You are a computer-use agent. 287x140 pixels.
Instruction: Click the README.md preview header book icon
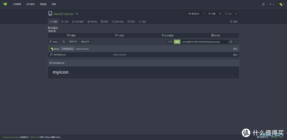(x=51, y=63)
